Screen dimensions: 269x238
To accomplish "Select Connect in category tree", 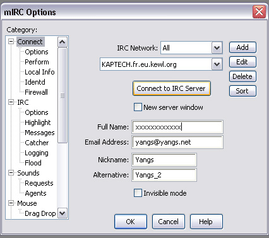I will [30, 42].
